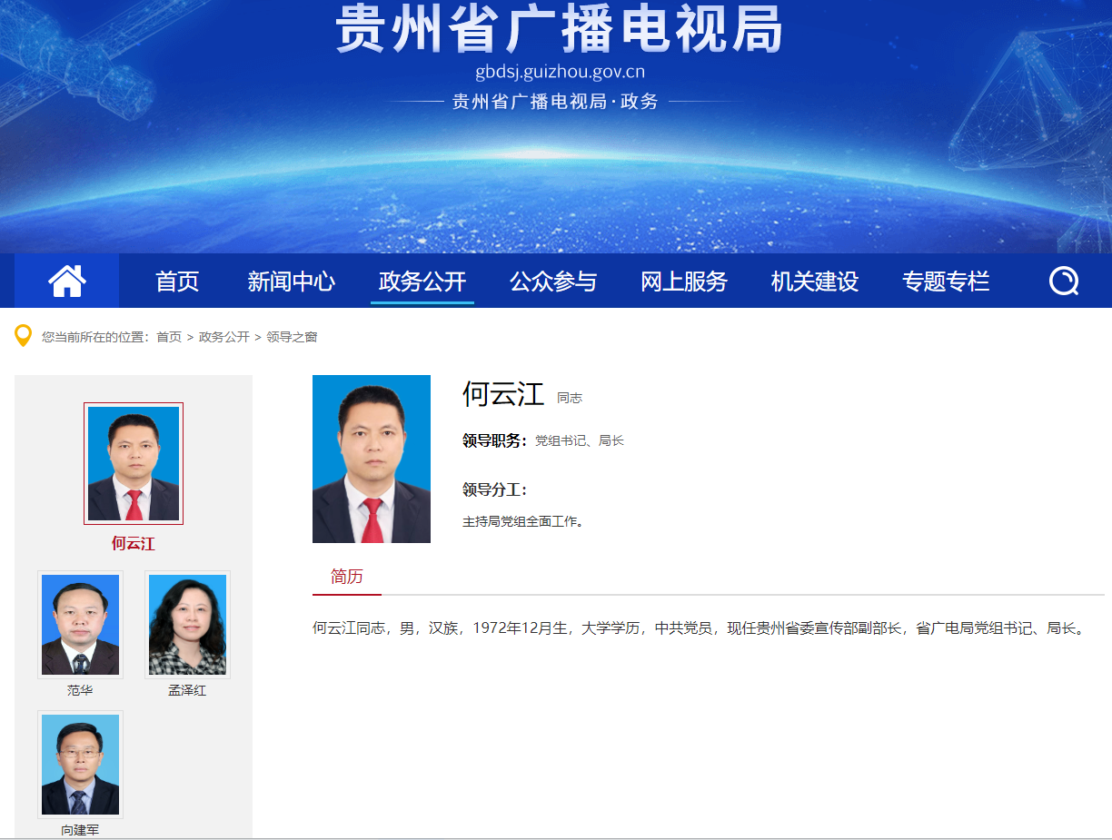Open the 机关建设 menu item

point(815,282)
